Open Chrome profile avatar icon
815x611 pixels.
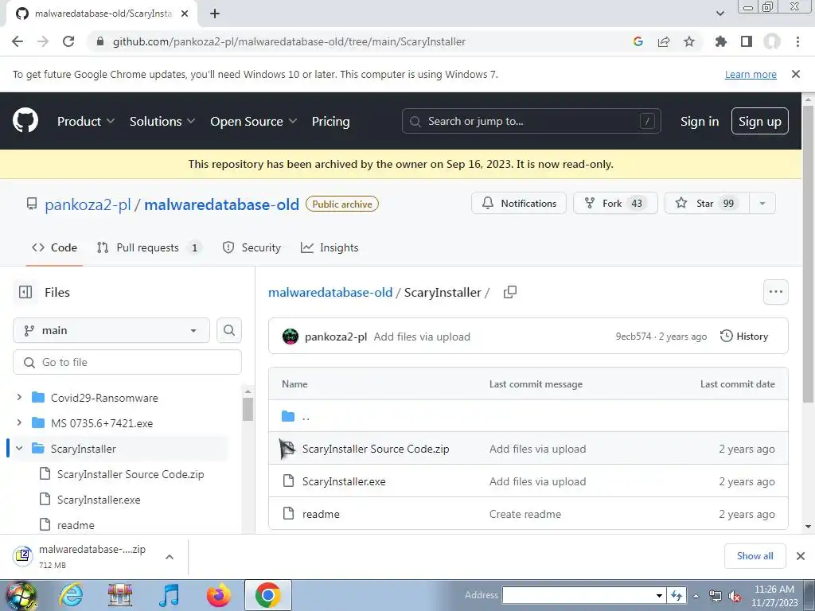772,41
